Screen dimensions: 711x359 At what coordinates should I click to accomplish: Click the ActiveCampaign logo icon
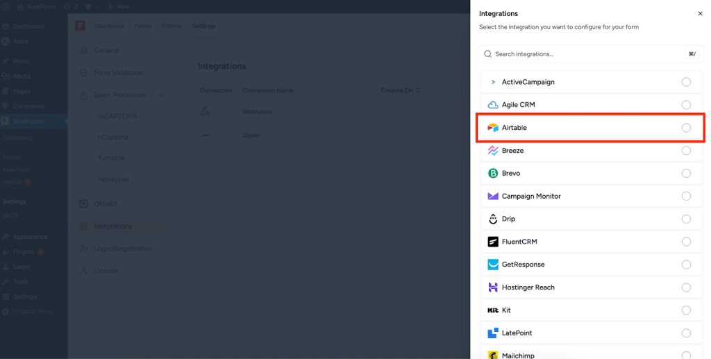(493, 82)
